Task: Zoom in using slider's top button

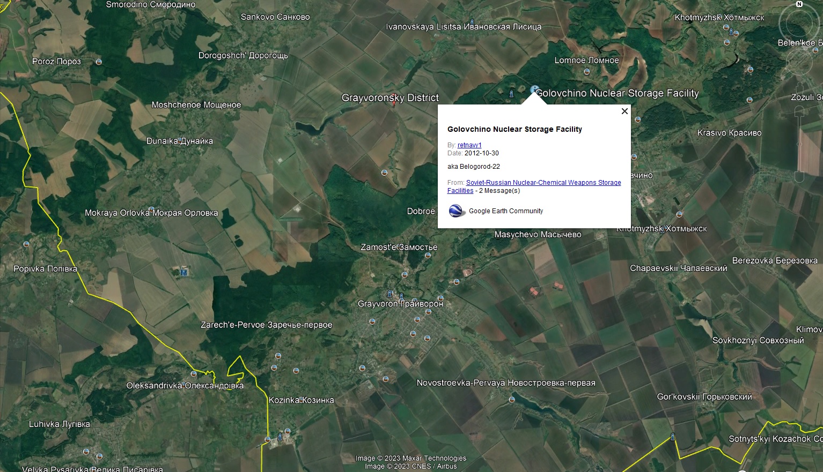Action: coord(799,111)
